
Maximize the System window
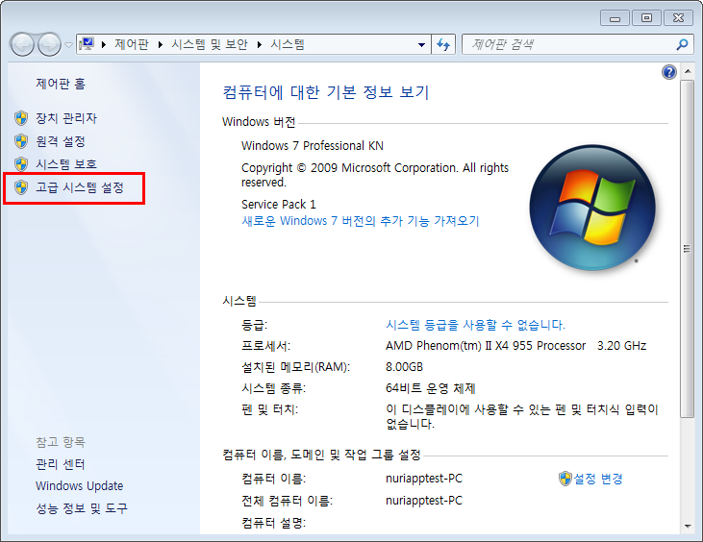(x=646, y=18)
